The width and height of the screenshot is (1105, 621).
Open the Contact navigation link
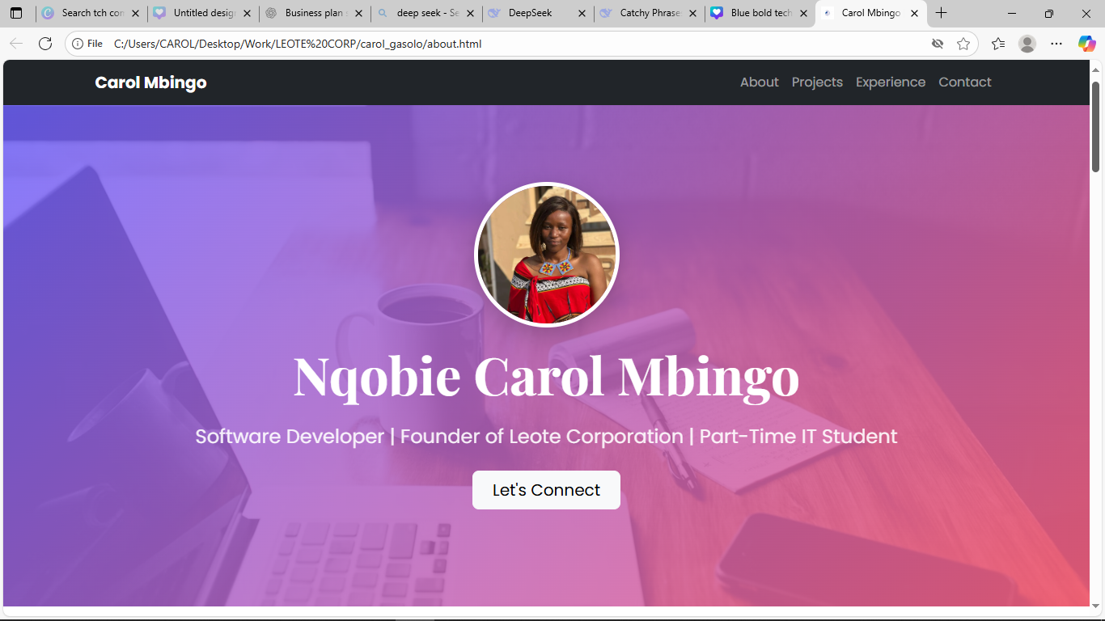click(964, 82)
